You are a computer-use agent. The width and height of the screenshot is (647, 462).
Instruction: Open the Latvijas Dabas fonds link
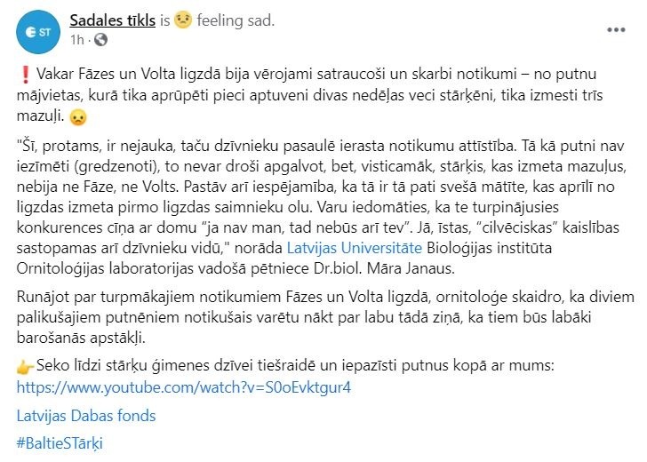86,416
